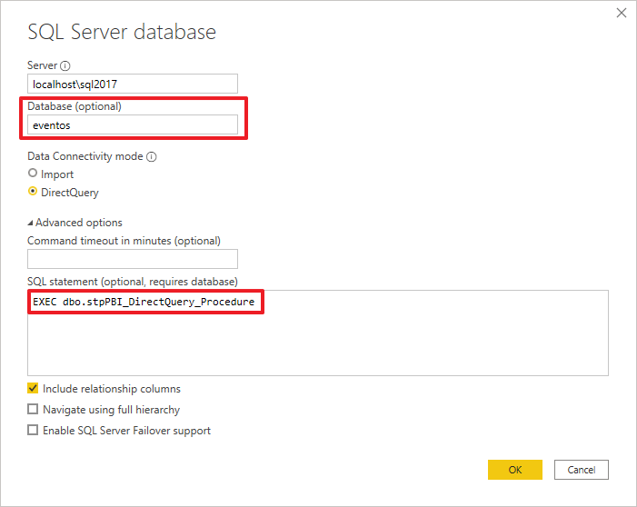Enable Navigate using full hierarchy

(x=33, y=409)
